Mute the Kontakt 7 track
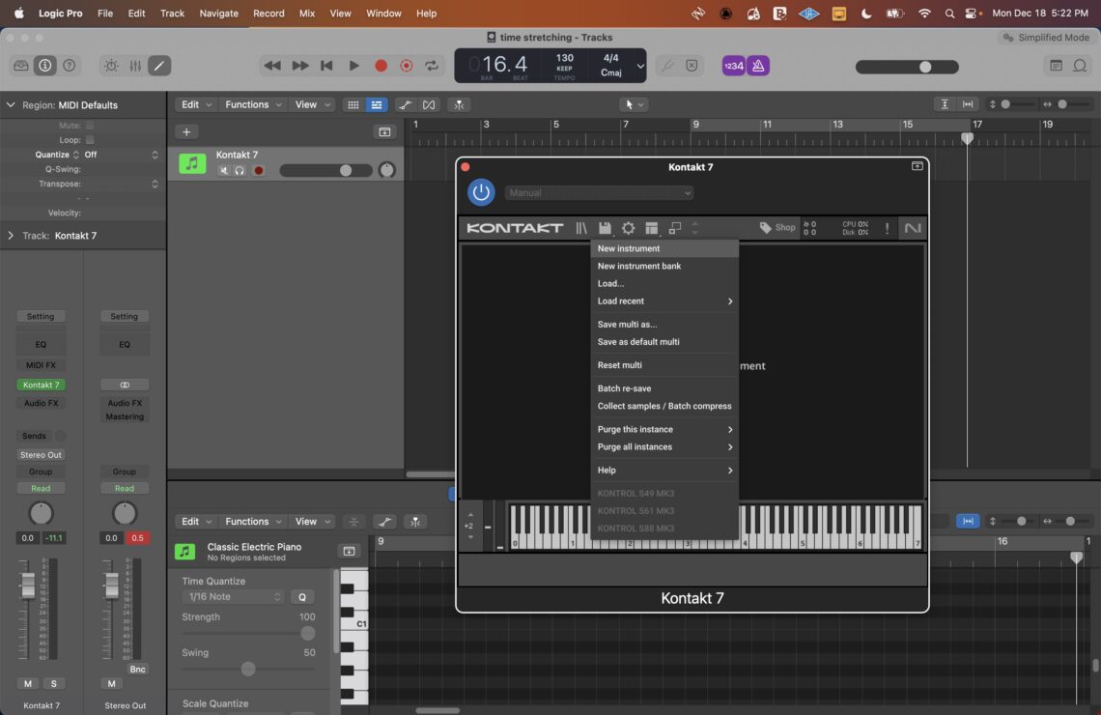 (224, 169)
